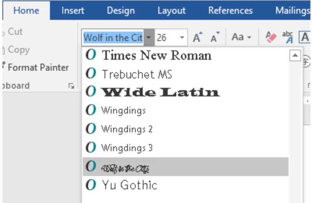Open the Clipboard pane launcher
This screenshot has width=312, height=203.
point(71,86)
